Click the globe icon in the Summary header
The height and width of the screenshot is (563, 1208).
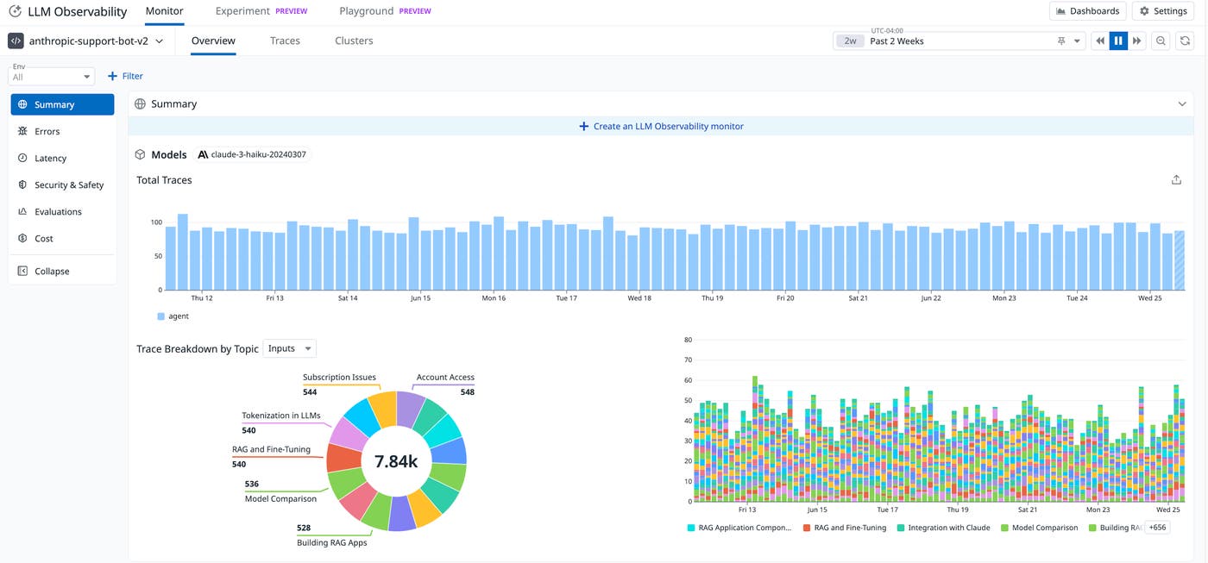pos(141,103)
